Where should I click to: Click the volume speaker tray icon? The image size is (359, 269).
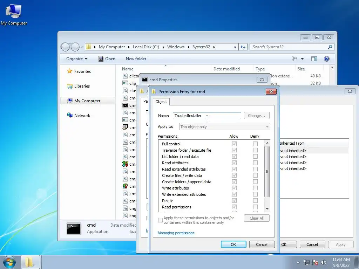[x=324, y=262]
